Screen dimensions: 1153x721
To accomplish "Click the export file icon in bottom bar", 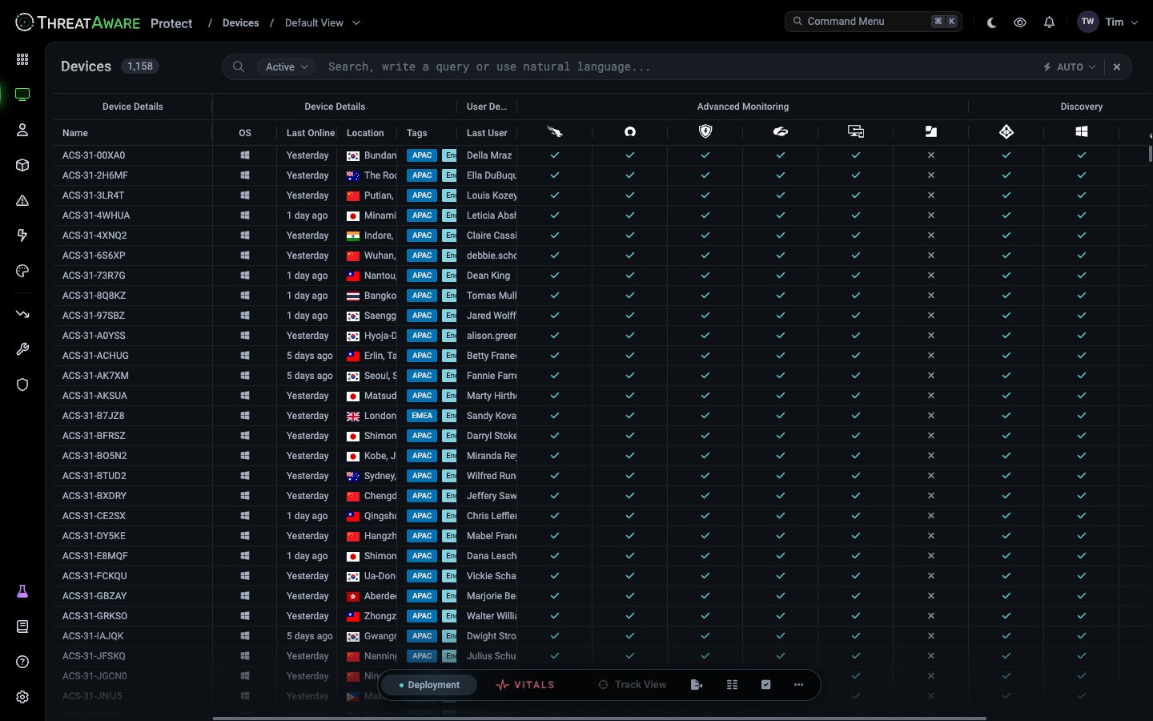I will click(697, 685).
